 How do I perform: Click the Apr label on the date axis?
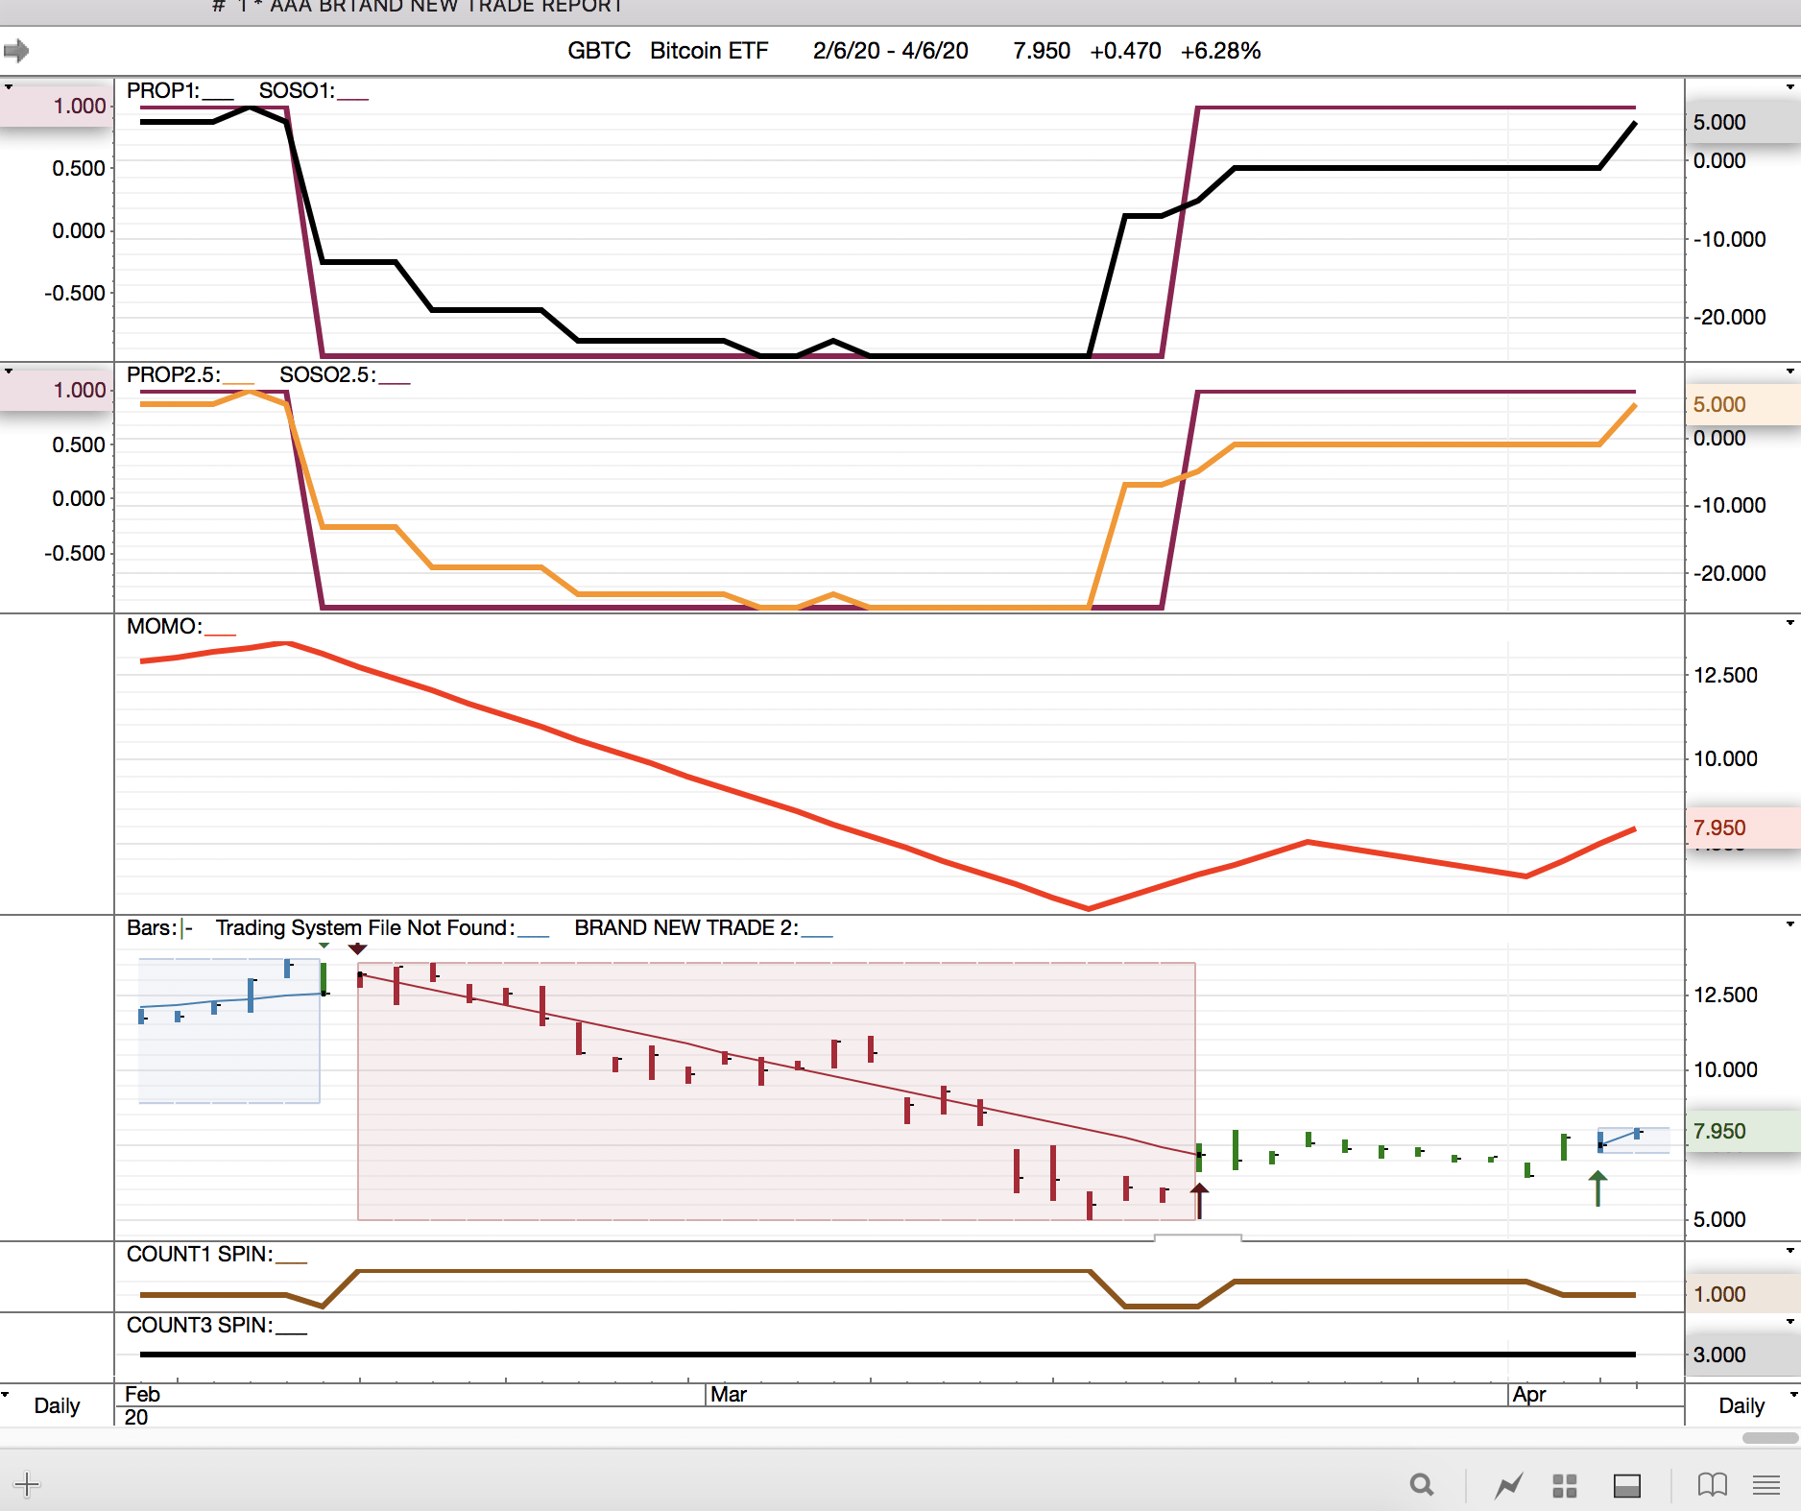[1529, 1395]
